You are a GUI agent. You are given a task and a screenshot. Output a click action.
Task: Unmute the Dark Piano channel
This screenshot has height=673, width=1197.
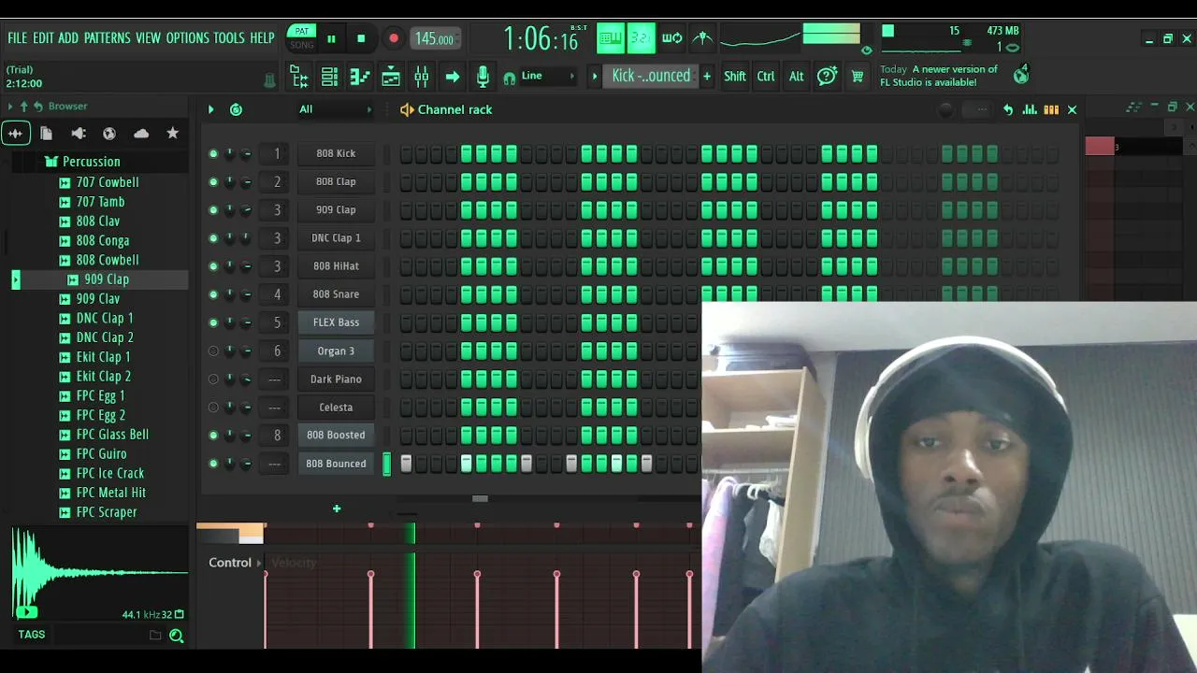213,379
